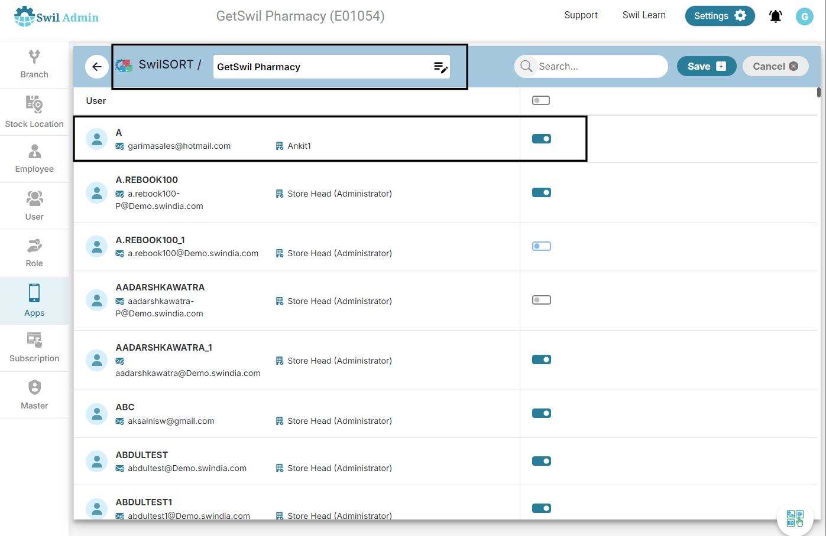Click avatar of ABC user
826x536 pixels.
tap(96, 414)
